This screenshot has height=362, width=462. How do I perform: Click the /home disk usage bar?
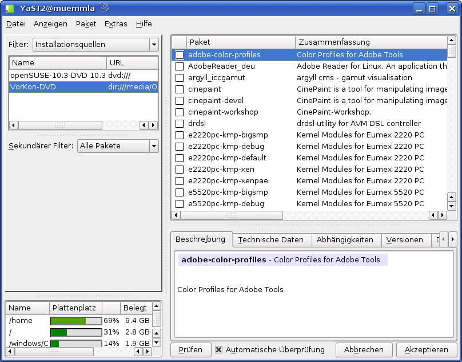coord(76,321)
